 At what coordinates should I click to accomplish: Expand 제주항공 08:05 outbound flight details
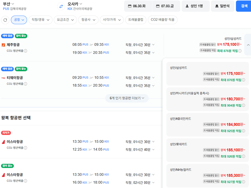pos(153,45)
